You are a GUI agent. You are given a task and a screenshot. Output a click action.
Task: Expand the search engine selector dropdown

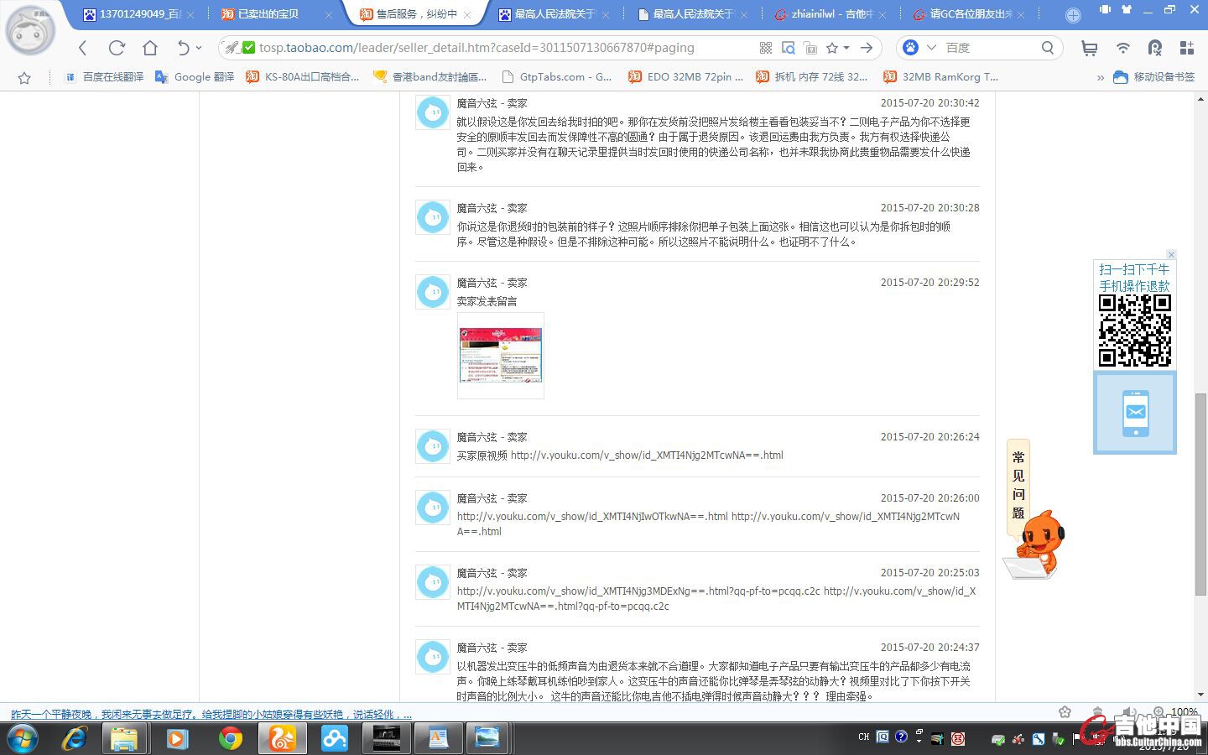coord(930,48)
